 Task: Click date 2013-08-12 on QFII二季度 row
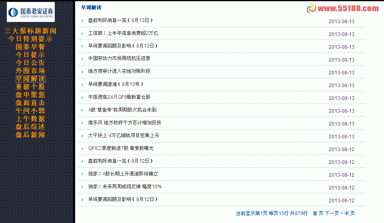click(x=341, y=149)
